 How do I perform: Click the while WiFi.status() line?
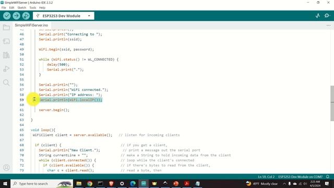click(79, 60)
